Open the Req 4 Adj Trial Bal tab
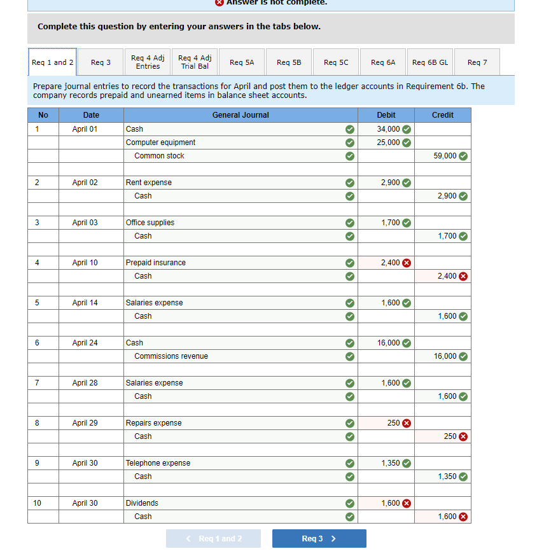 pyautogui.click(x=195, y=62)
